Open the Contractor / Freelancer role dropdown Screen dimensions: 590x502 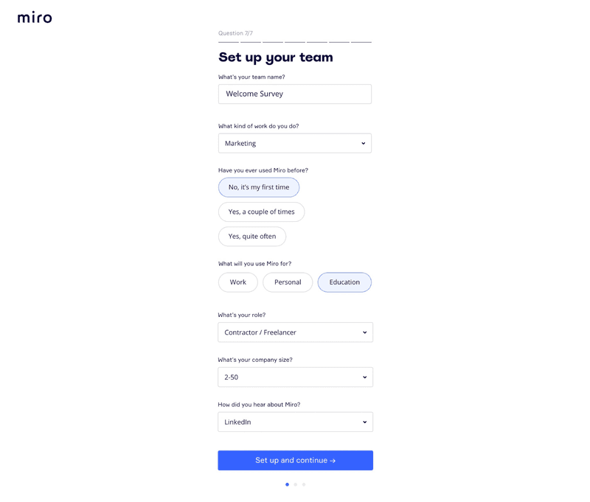(294, 332)
